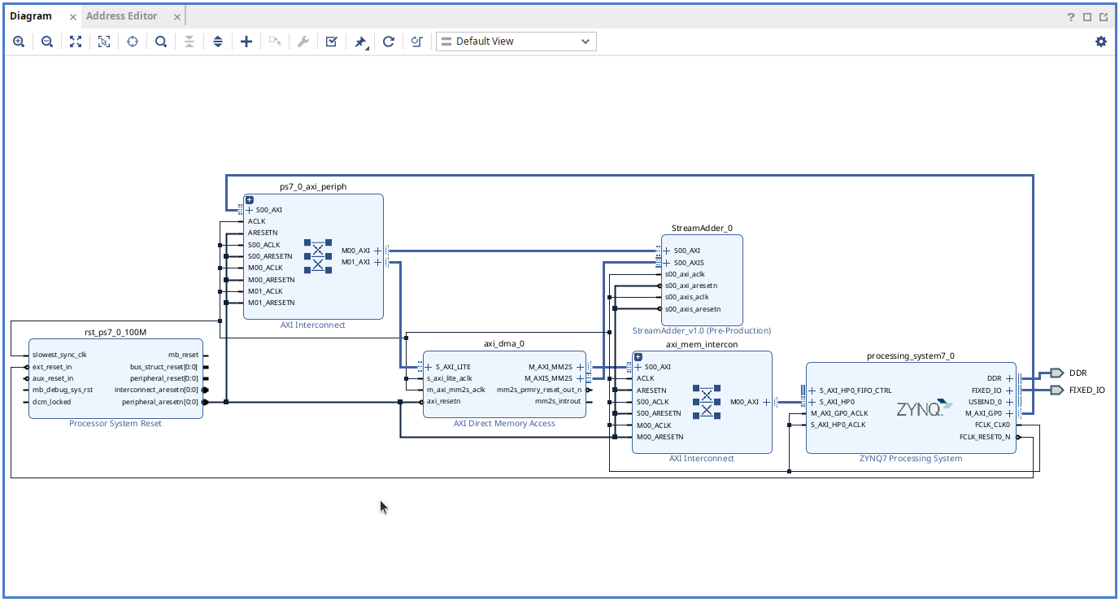The width and height of the screenshot is (1119, 602).
Task: Open the diagram search tool
Action: [161, 41]
